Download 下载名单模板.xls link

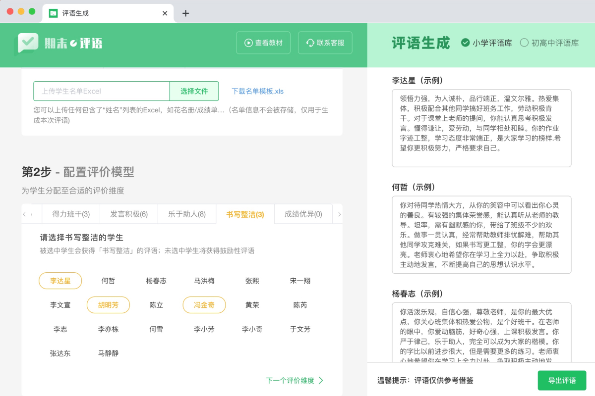[257, 91]
